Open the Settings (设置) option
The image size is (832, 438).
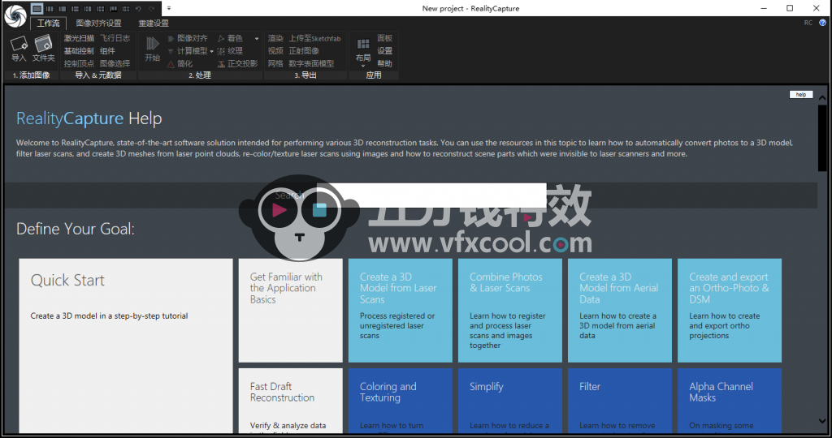[384, 51]
